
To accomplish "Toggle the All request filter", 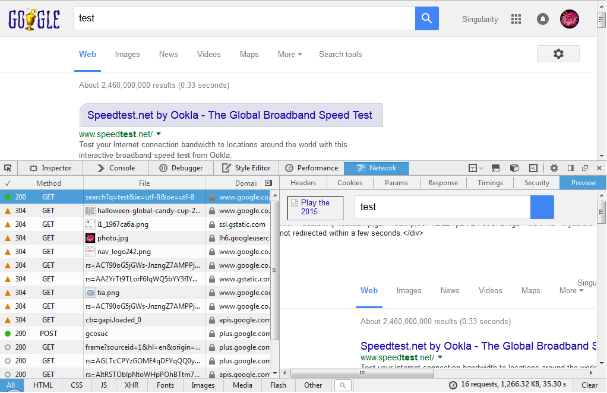I will (x=11, y=385).
